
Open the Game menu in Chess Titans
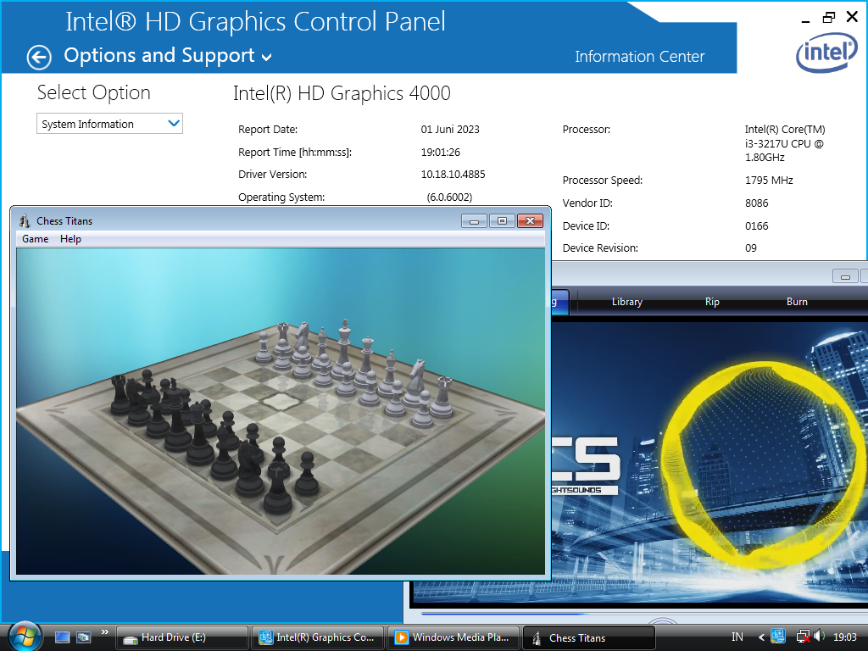(35, 239)
